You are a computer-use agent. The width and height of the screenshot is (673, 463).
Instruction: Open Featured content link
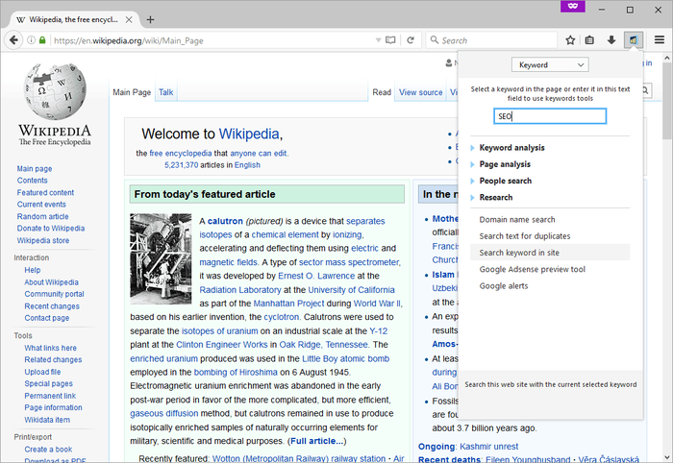pyautogui.click(x=45, y=192)
